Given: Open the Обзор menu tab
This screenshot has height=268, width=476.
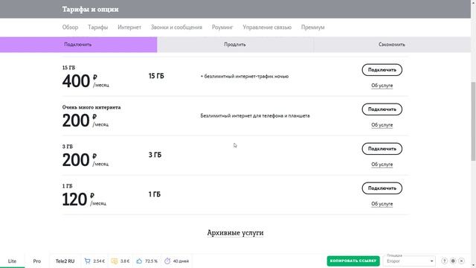Looking at the screenshot, I should pos(70,28).
